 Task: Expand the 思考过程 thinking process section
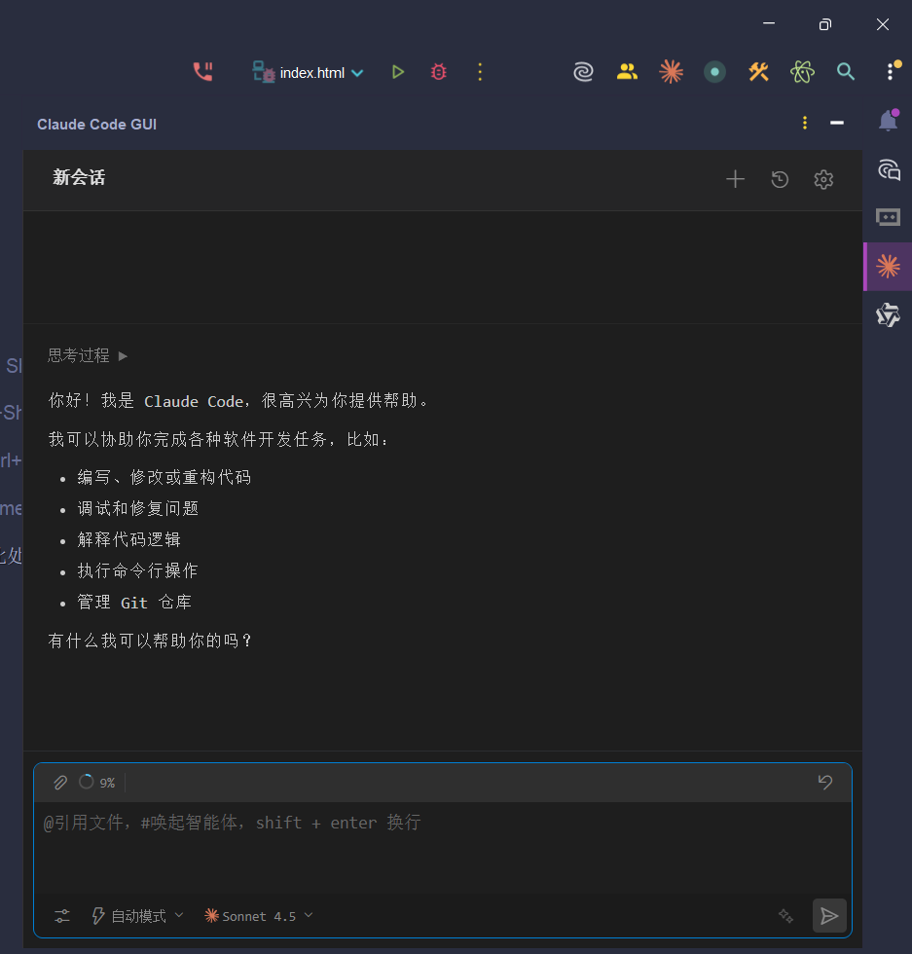pyautogui.click(x=88, y=355)
